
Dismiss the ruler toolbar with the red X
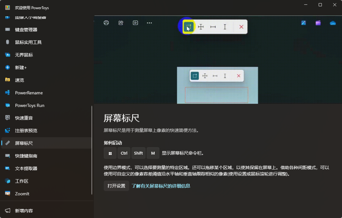point(241,27)
